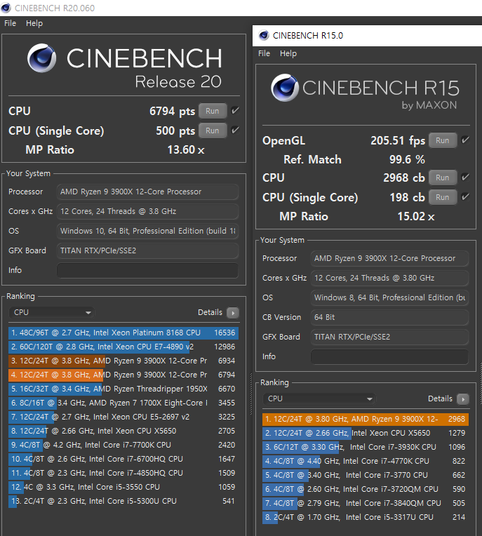This screenshot has height=536, width=482.
Task: Select Ryzen 9 3900X row scoring 6794
Action: 123,375
